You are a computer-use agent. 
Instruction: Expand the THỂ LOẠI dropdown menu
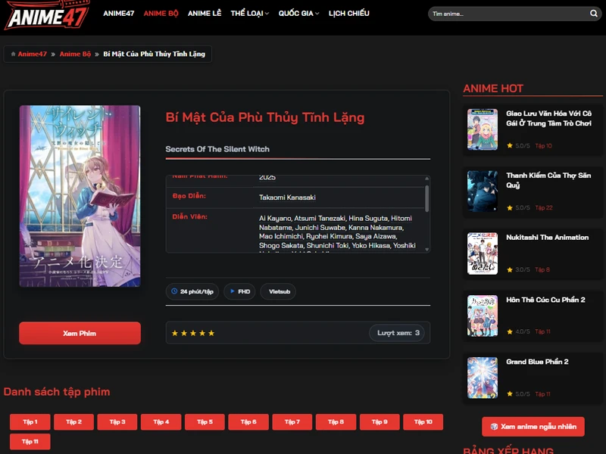(x=250, y=14)
